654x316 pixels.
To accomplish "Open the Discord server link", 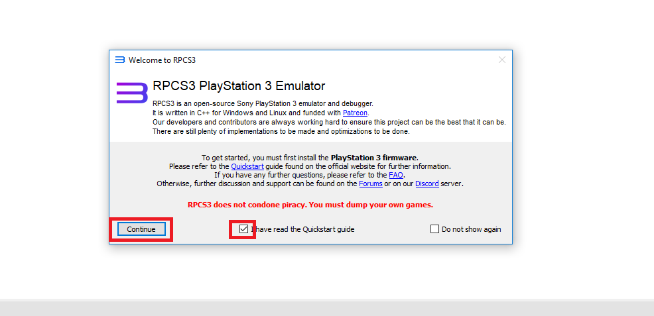I will [x=426, y=184].
